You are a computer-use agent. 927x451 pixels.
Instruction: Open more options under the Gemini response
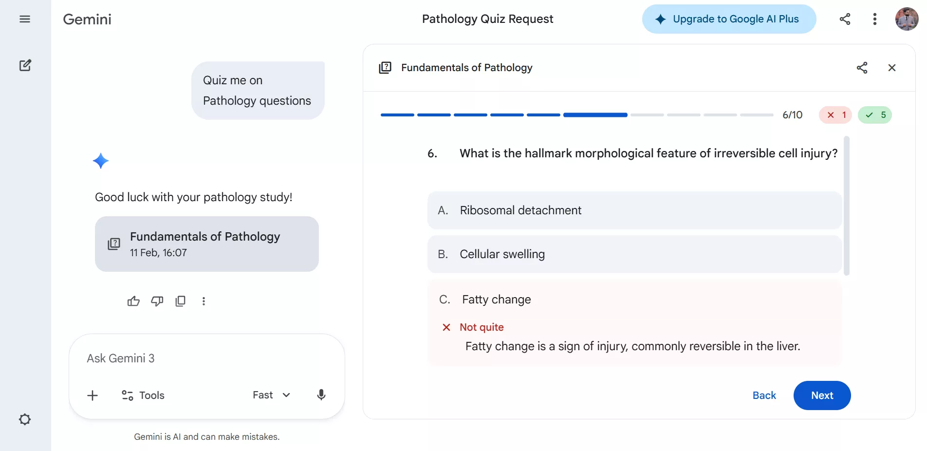pyautogui.click(x=204, y=301)
